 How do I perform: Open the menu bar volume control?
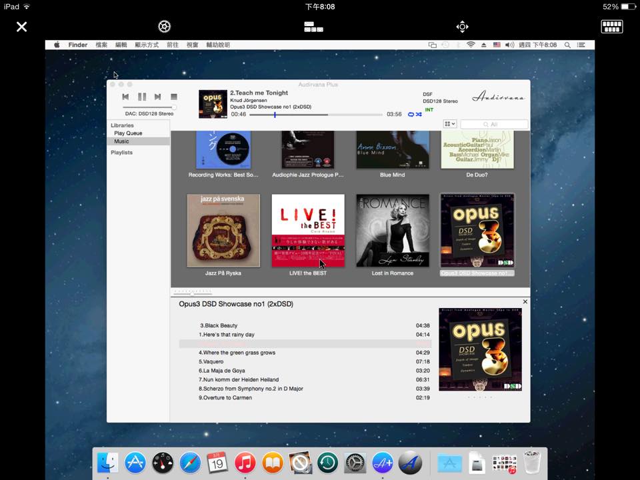509,45
